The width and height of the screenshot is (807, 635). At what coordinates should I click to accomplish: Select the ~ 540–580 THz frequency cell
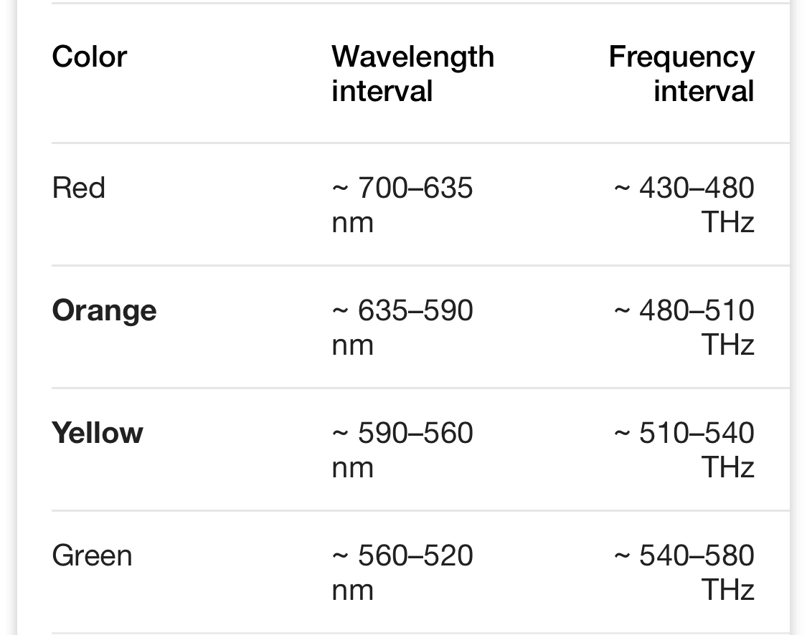coord(684,572)
